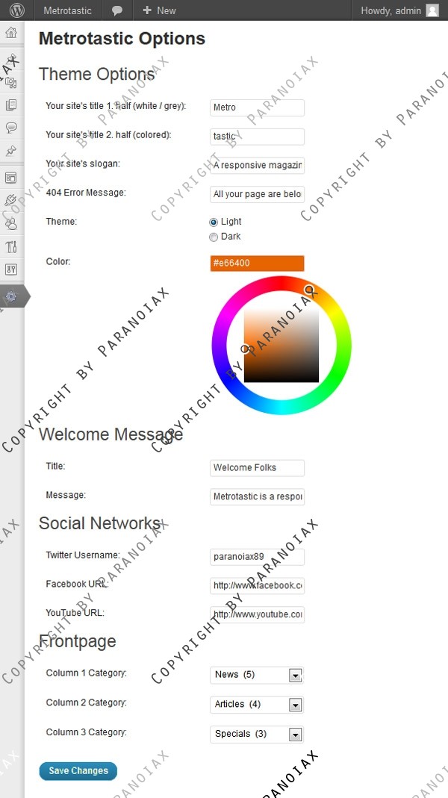Screen dimensions: 448x798
Task: Open the Howdy, admin account menu
Action: pyautogui.click(x=399, y=10)
